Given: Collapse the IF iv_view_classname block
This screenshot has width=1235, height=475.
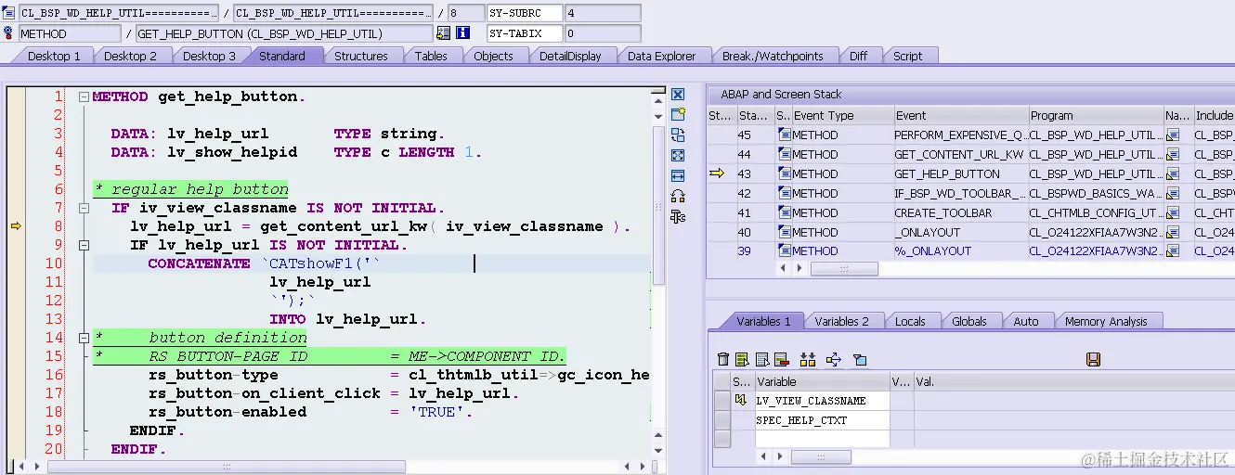Looking at the screenshot, I should click(84, 208).
